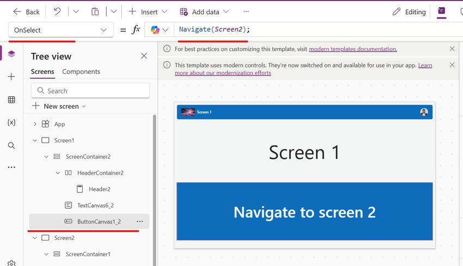Screen dimensions: 463x266
Task: Close the Tree view panel
Action: click(144, 56)
